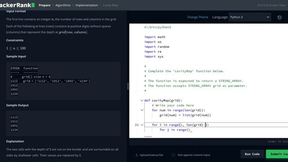Viewport: 288px width, 162px height.
Task: Collapse the 'for num in range' fold arrow
Action: point(142,110)
